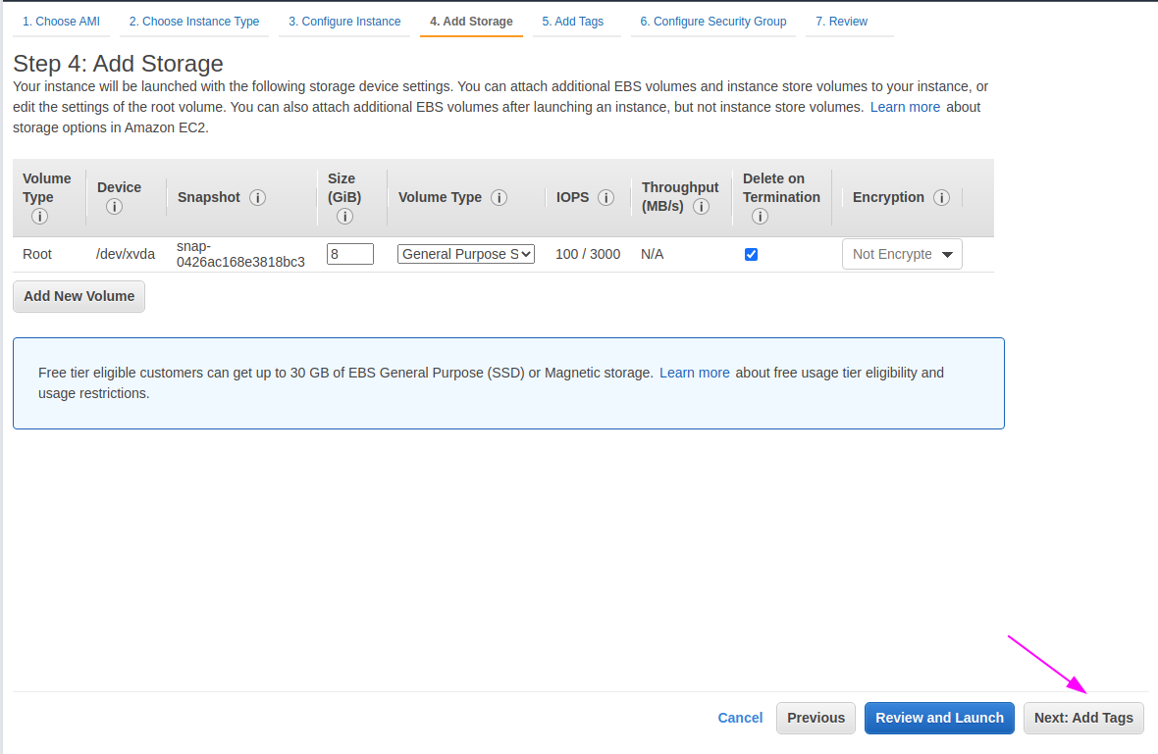This screenshot has height=754, width=1158.
Task: Switch to 2. Choose Instance Type tab
Action: click(194, 22)
